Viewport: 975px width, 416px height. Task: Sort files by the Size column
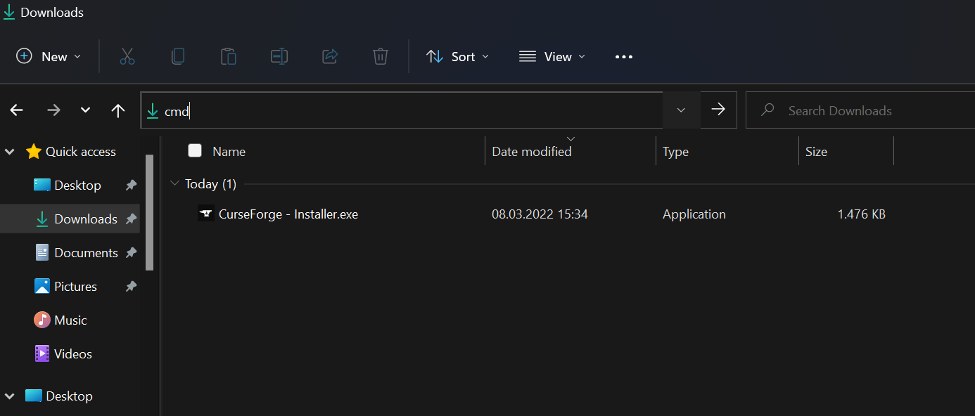click(x=816, y=150)
